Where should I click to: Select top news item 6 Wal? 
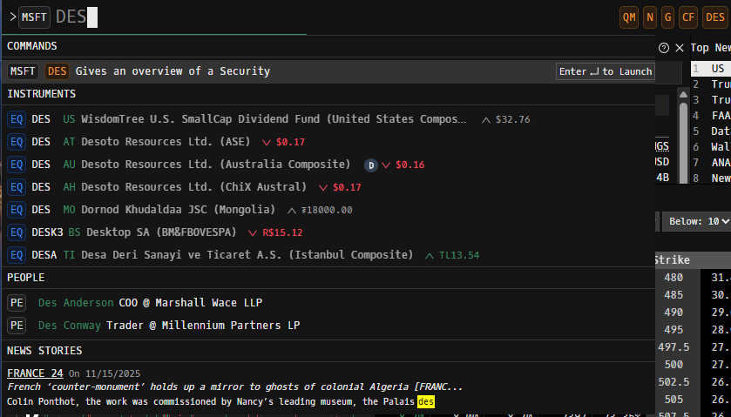710,147
